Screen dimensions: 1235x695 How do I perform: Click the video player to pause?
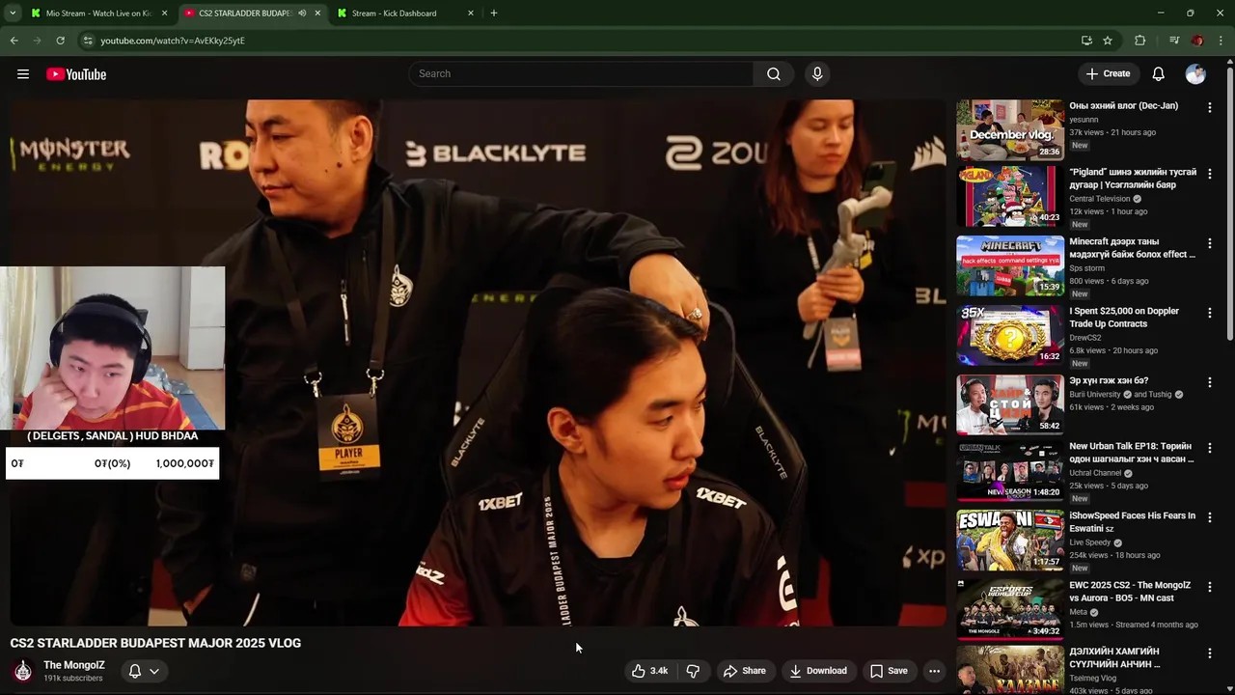[478, 362]
